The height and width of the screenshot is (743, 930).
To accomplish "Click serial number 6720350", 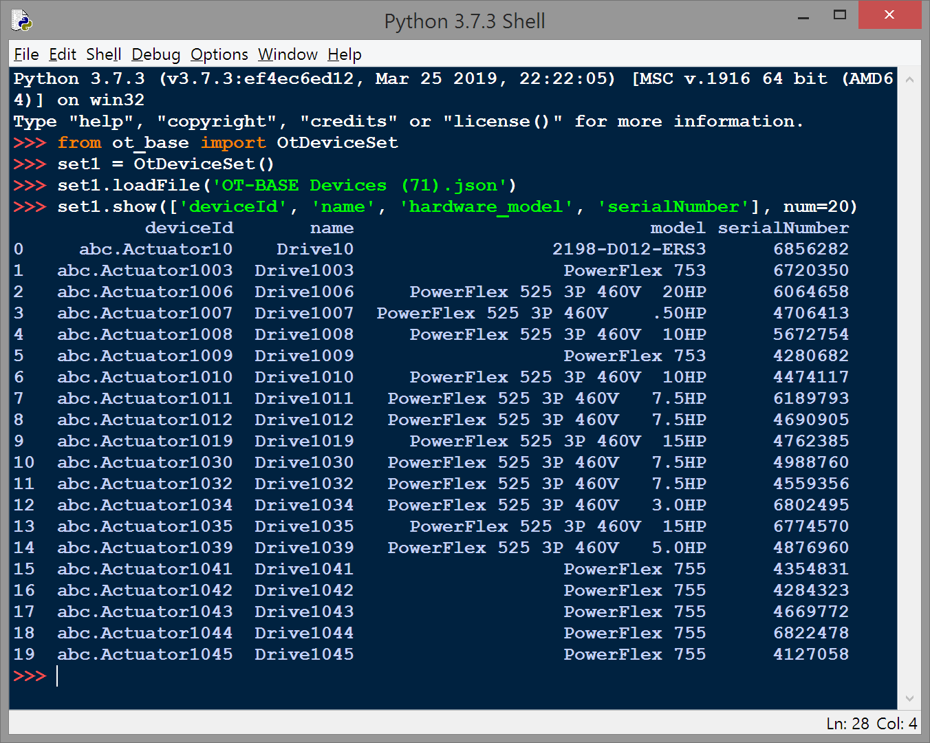I will pos(811,270).
